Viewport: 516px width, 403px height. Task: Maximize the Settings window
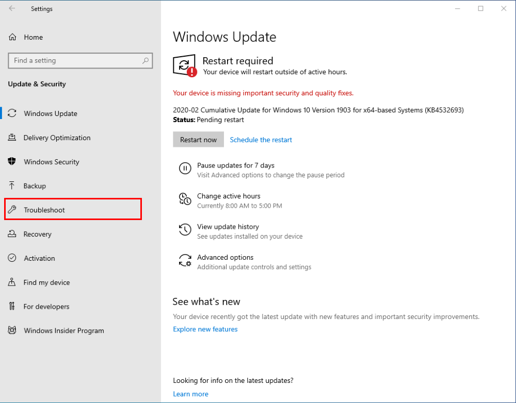tap(480, 9)
